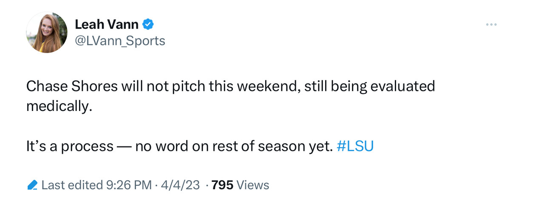This screenshot has height=204, width=544.
Task: Click the "Views" label
Action: pyautogui.click(x=253, y=185)
